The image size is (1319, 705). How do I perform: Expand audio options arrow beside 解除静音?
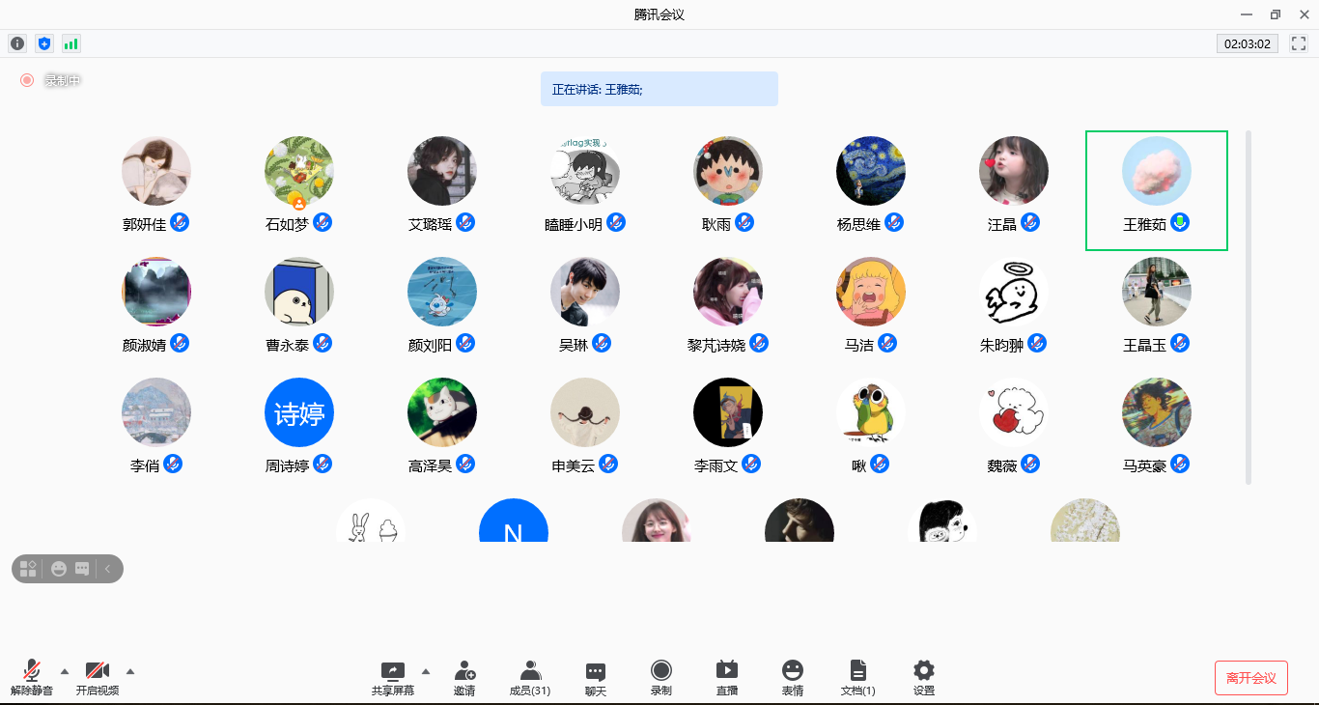click(x=65, y=671)
